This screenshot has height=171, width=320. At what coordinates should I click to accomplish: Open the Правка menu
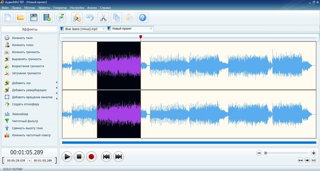[x=16, y=8]
